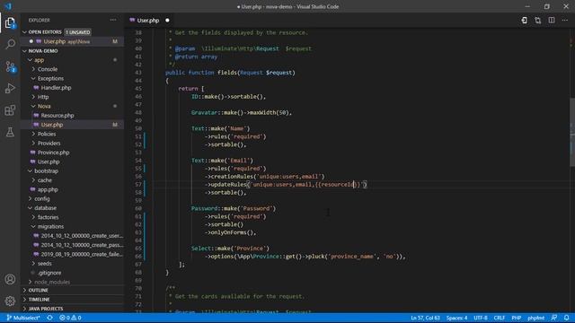This screenshot has height=323, width=575.
Task: Change end of line sequence CRLF
Action: 500,318
